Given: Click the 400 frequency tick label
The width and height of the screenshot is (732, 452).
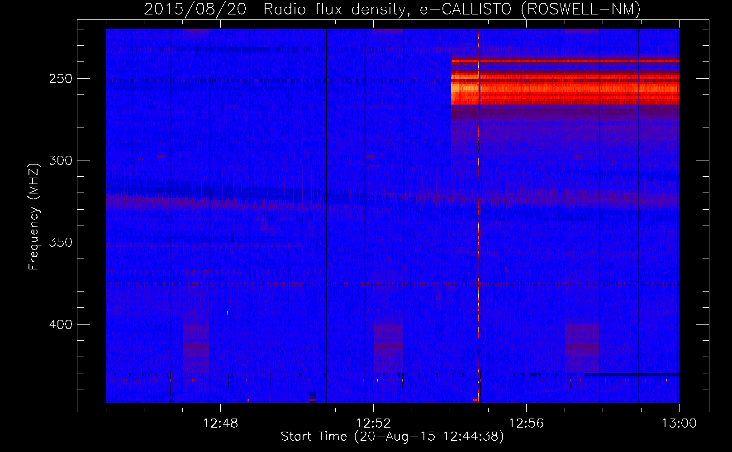Looking at the screenshot, I should click(61, 325).
